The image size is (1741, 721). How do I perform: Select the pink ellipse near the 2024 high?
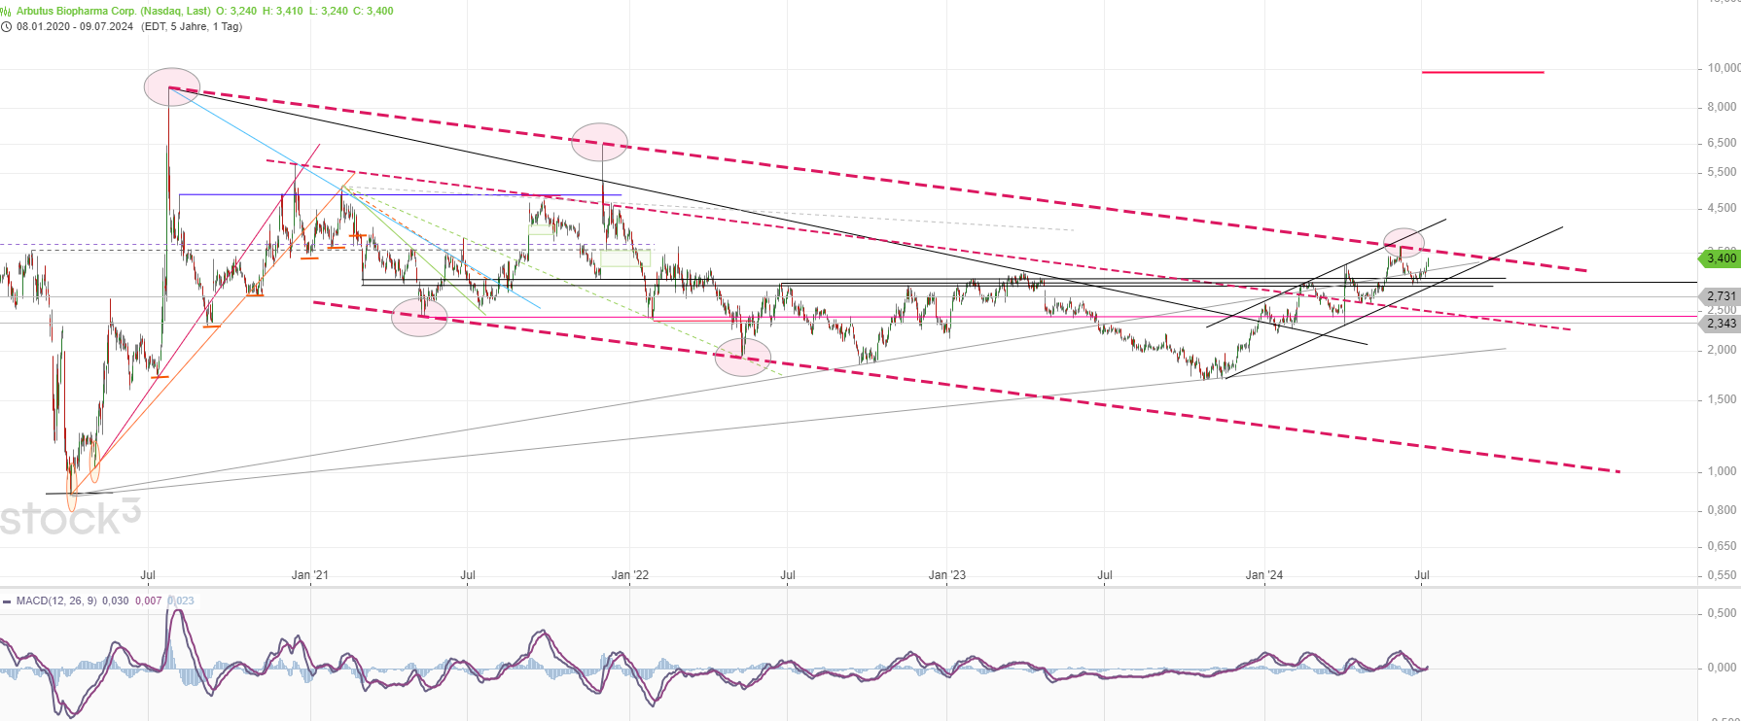pos(1403,241)
